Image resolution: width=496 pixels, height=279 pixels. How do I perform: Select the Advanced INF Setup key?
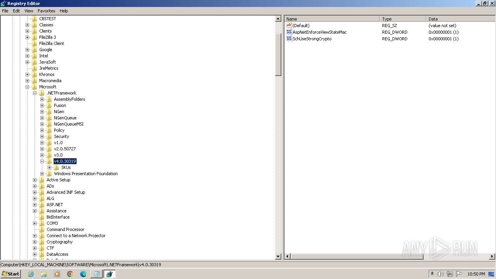(x=66, y=192)
